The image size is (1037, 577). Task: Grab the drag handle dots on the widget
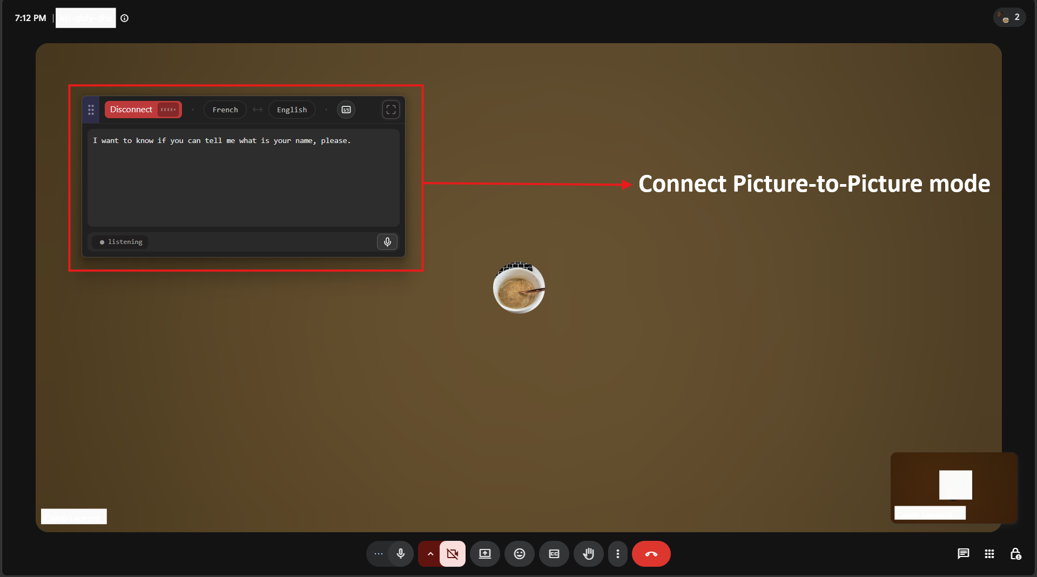[x=91, y=110]
